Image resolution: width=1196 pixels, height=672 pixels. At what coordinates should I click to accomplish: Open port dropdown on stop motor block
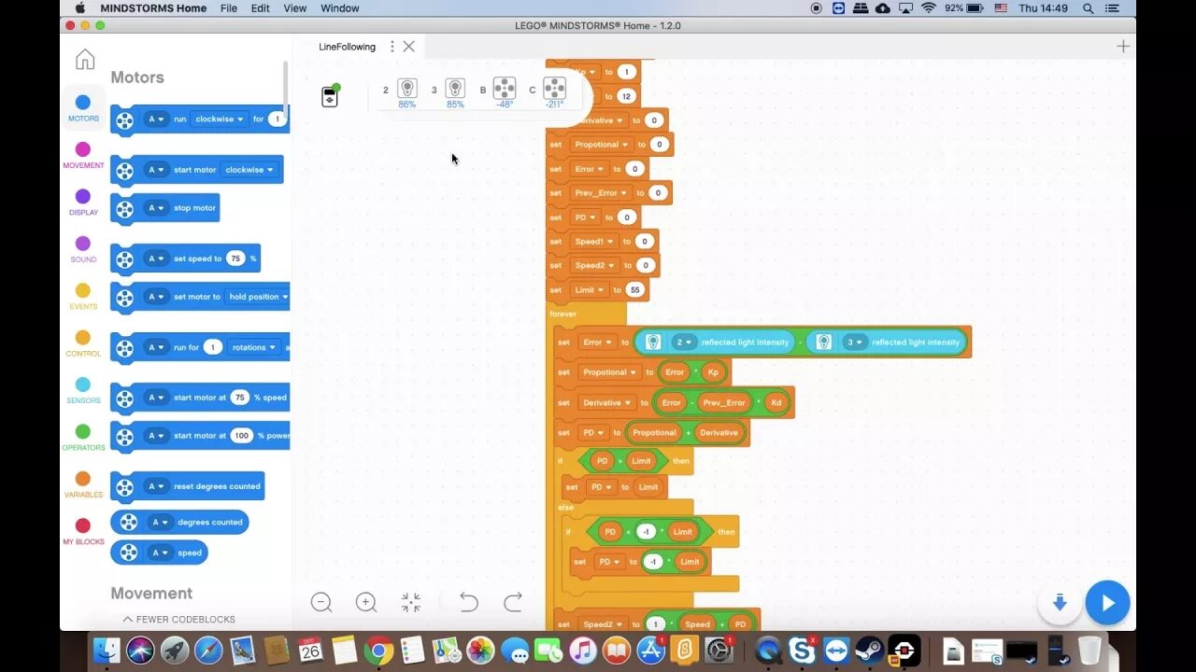point(156,208)
